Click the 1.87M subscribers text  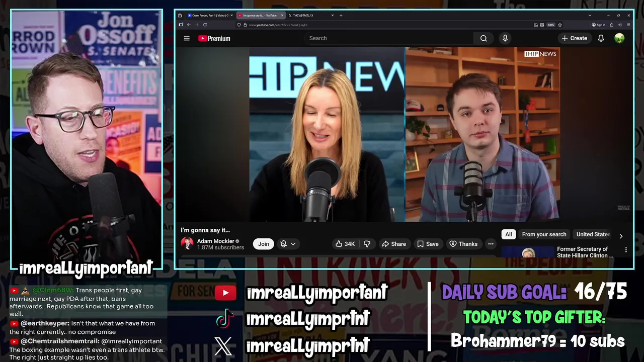pyautogui.click(x=220, y=247)
